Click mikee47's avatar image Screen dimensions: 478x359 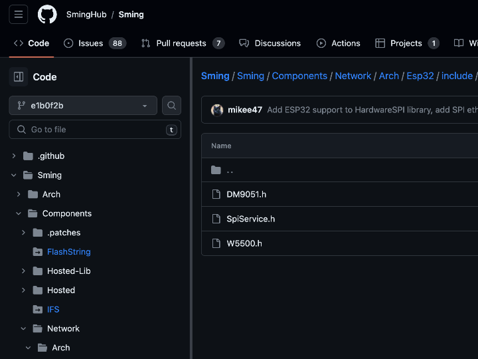point(217,110)
